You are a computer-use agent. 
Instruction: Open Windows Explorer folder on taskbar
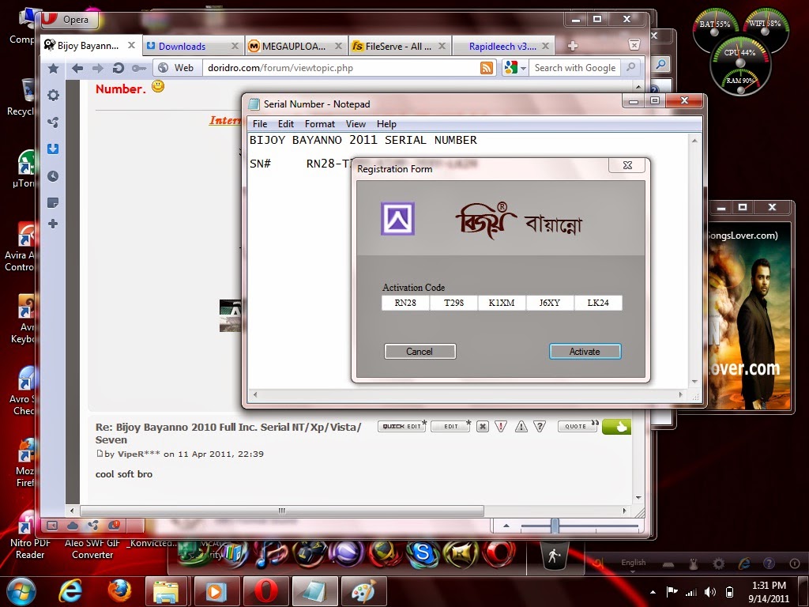point(166,591)
